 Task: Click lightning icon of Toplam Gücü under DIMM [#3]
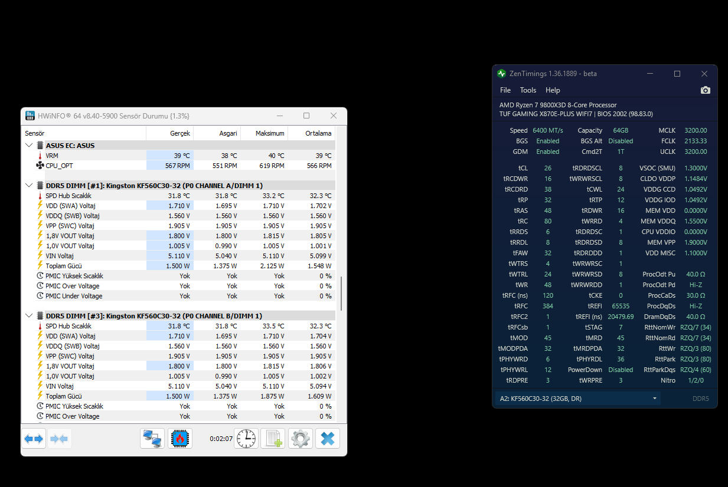(x=40, y=396)
